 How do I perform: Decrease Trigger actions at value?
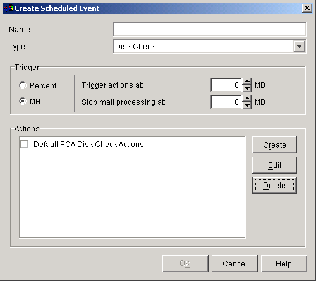click(246, 88)
